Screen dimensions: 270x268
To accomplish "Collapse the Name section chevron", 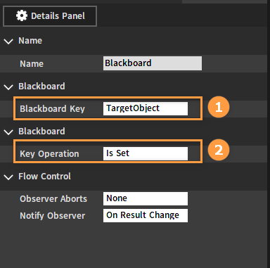I will tap(8, 42).
